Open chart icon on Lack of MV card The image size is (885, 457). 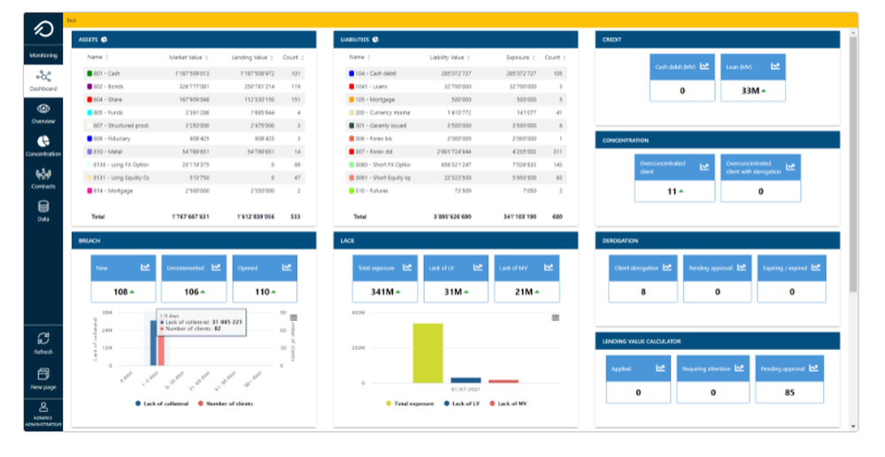point(549,268)
